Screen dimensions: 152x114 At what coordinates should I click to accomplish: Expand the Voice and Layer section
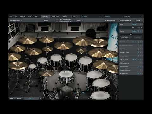(125, 70)
